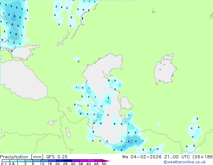
Task: Click the legend label '10'
Action: [x=42, y=164]
